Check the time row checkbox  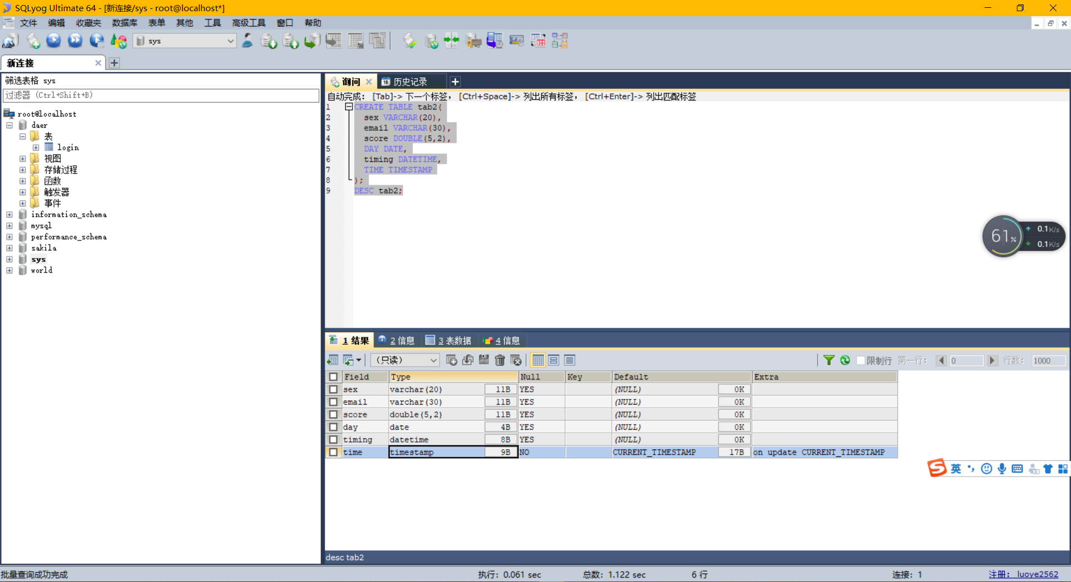coord(333,452)
